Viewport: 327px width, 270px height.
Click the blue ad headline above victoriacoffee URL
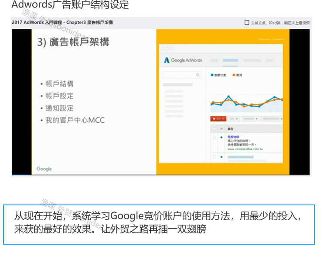[233, 137]
